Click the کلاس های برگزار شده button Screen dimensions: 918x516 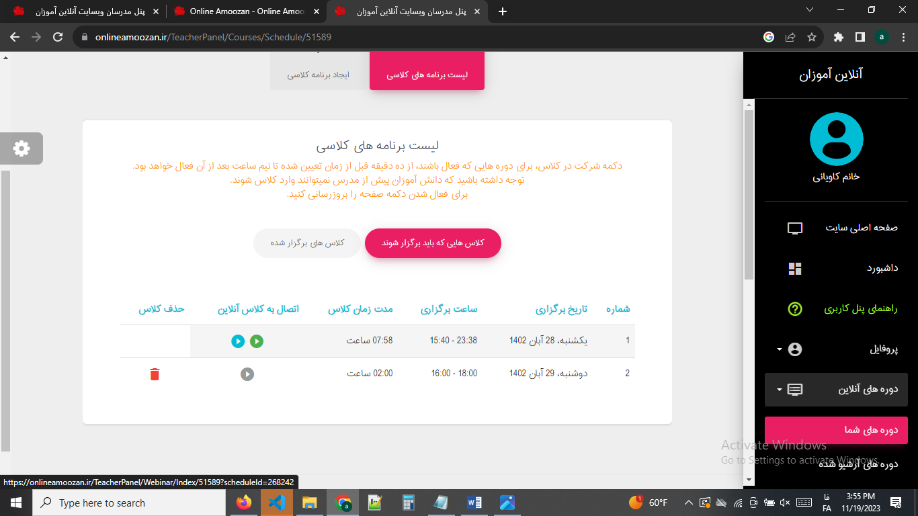pyautogui.click(x=307, y=243)
